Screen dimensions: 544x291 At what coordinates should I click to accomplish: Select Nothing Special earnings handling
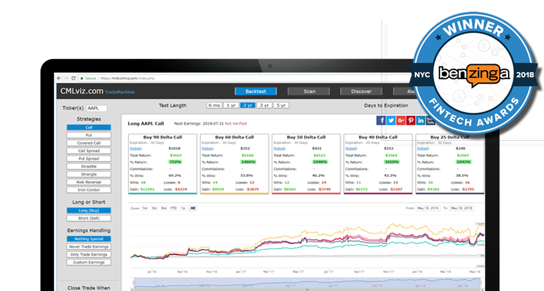89,239
